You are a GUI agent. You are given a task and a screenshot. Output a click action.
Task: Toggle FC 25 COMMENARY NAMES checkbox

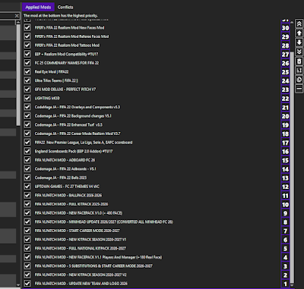coord(27,63)
